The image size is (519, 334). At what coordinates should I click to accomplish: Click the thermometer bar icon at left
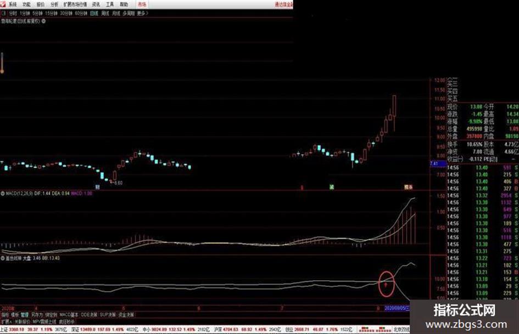point(2,63)
